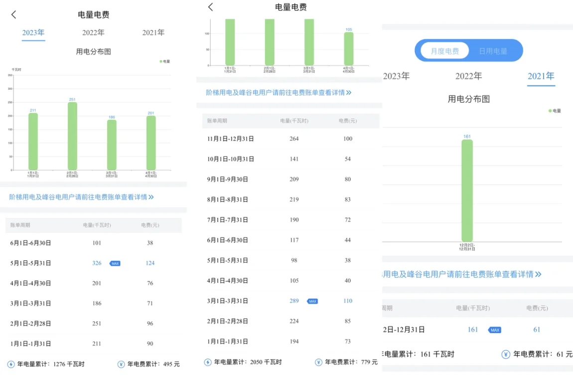Open the double chevron link above the 6月1日-6月30日 row
The height and width of the screenshot is (376, 573).
coord(151,197)
